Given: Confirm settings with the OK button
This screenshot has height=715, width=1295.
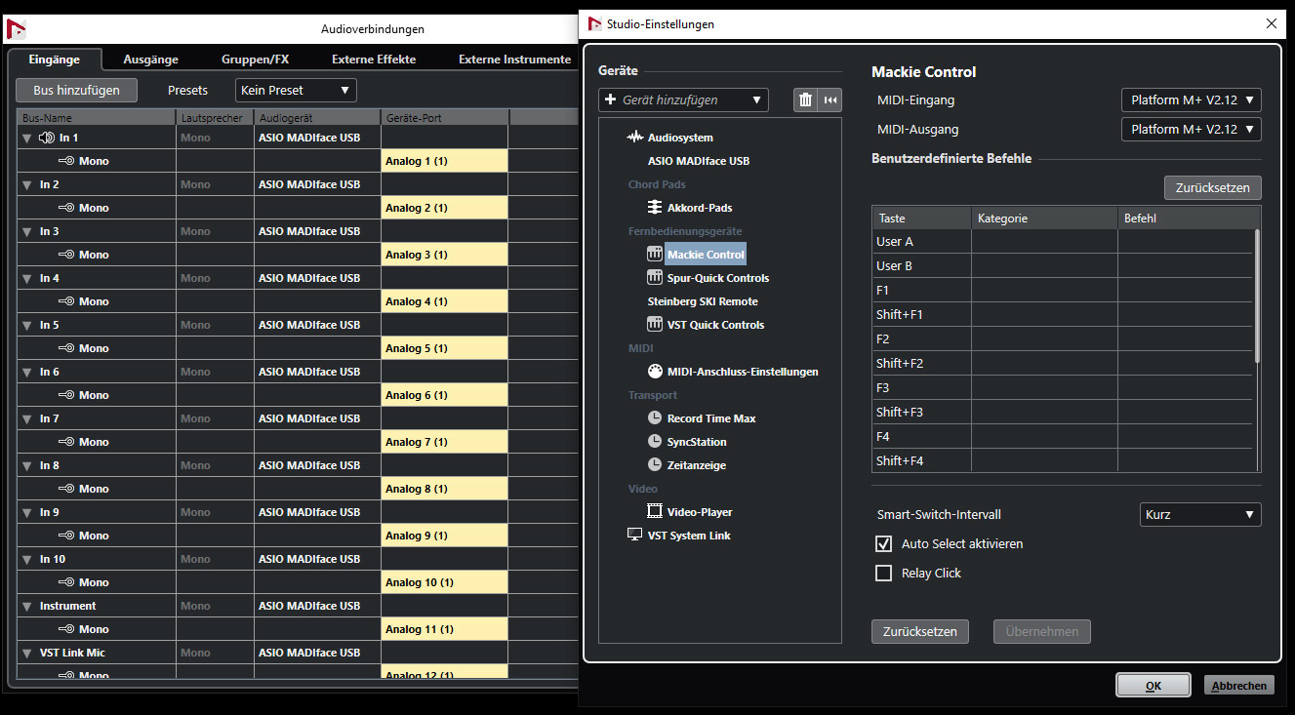Looking at the screenshot, I should (x=1153, y=686).
